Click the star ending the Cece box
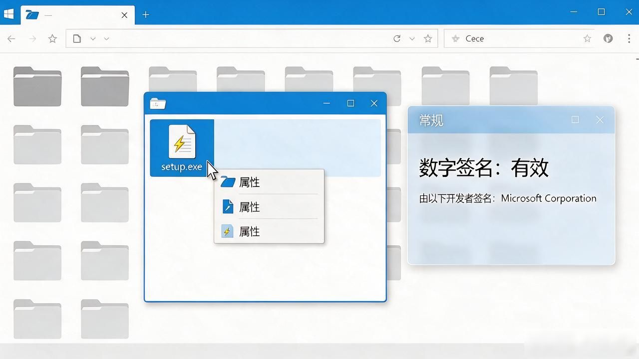The width and height of the screenshot is (639, 359). coord(587,38)
